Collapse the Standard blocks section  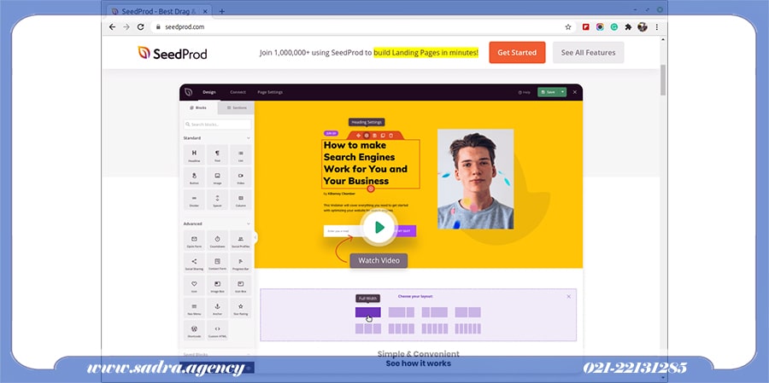[249, 138]
